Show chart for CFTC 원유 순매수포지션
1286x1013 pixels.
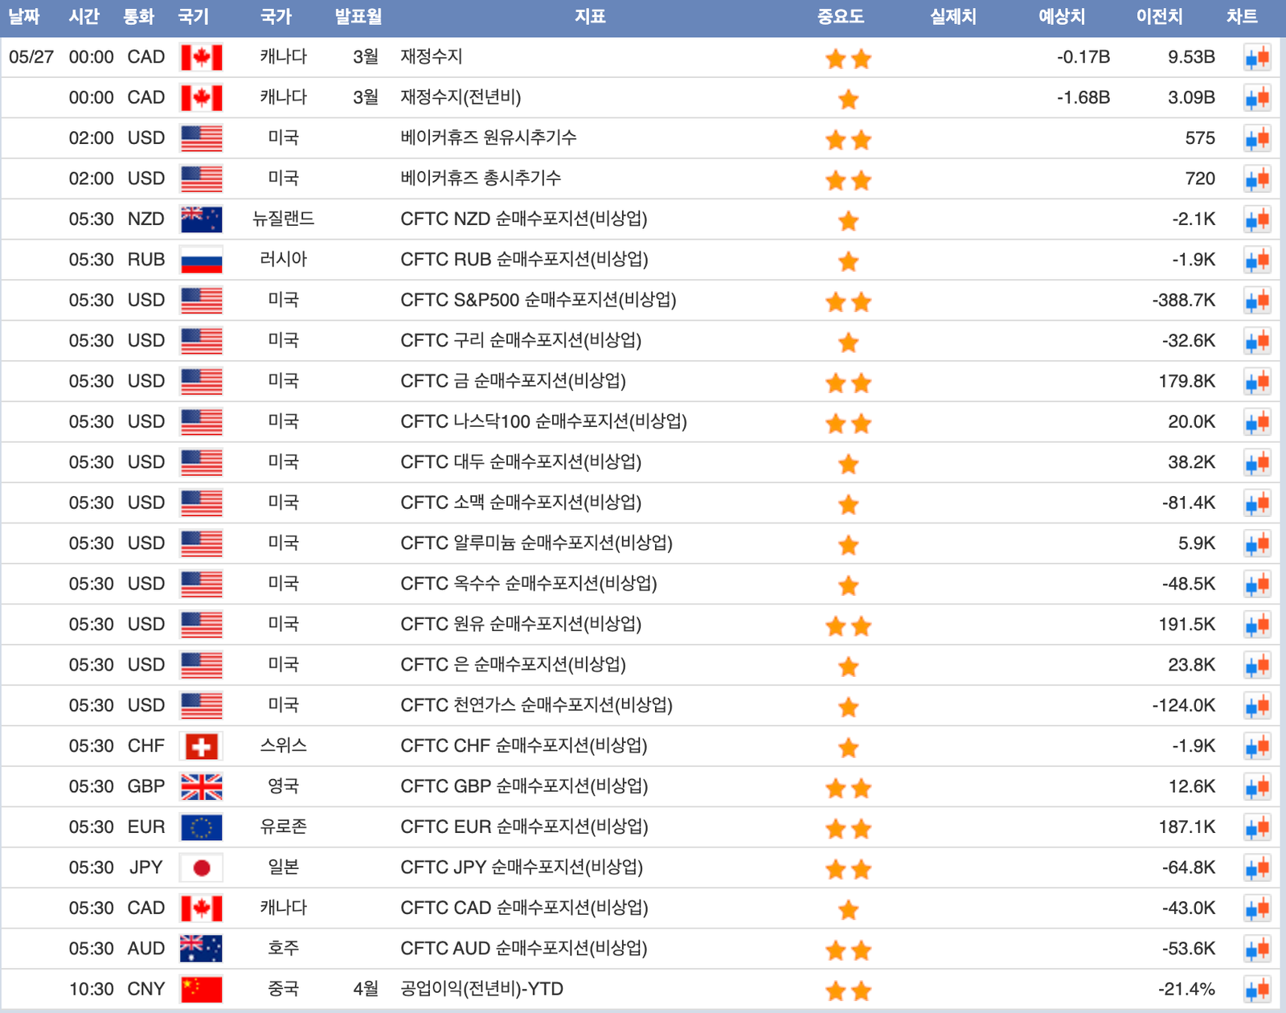tap(1257, 625)
